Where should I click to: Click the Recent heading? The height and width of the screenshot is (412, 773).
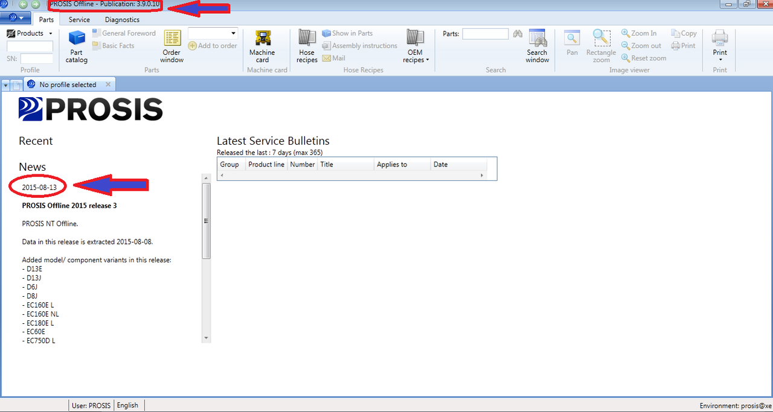[36, 141]
